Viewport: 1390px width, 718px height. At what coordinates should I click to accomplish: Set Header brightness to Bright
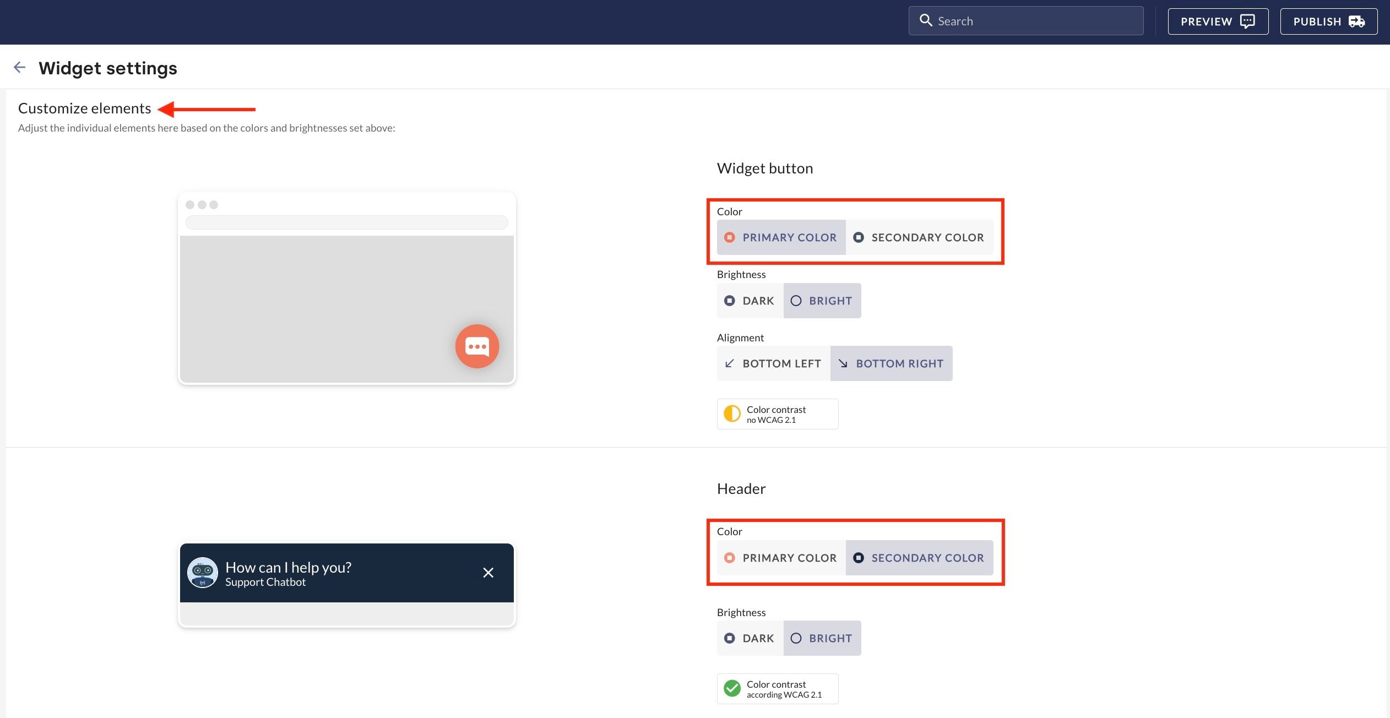tap(822, 638)
